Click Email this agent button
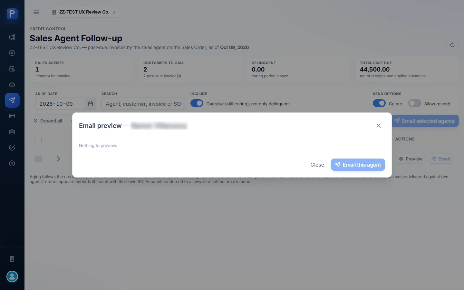464x290 pixels. [358, 165]
